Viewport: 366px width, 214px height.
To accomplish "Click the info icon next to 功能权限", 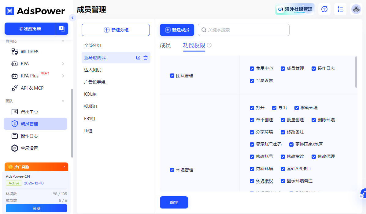I will tap(209, 45).
